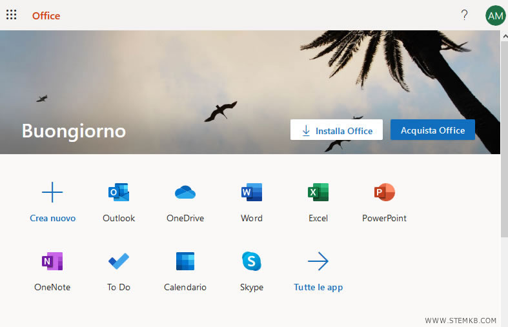508x327 pixels.
Task: Click the Tutte le app text link
Action: pyautogui.click(x=318, y=288)
